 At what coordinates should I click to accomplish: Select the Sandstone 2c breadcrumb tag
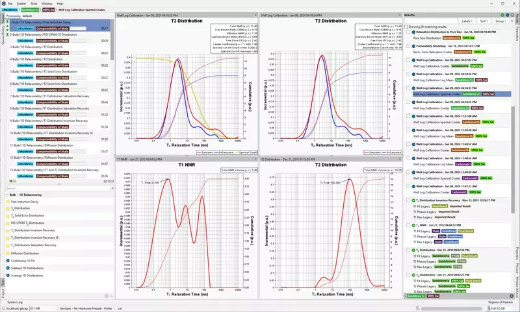pos(29,10)
